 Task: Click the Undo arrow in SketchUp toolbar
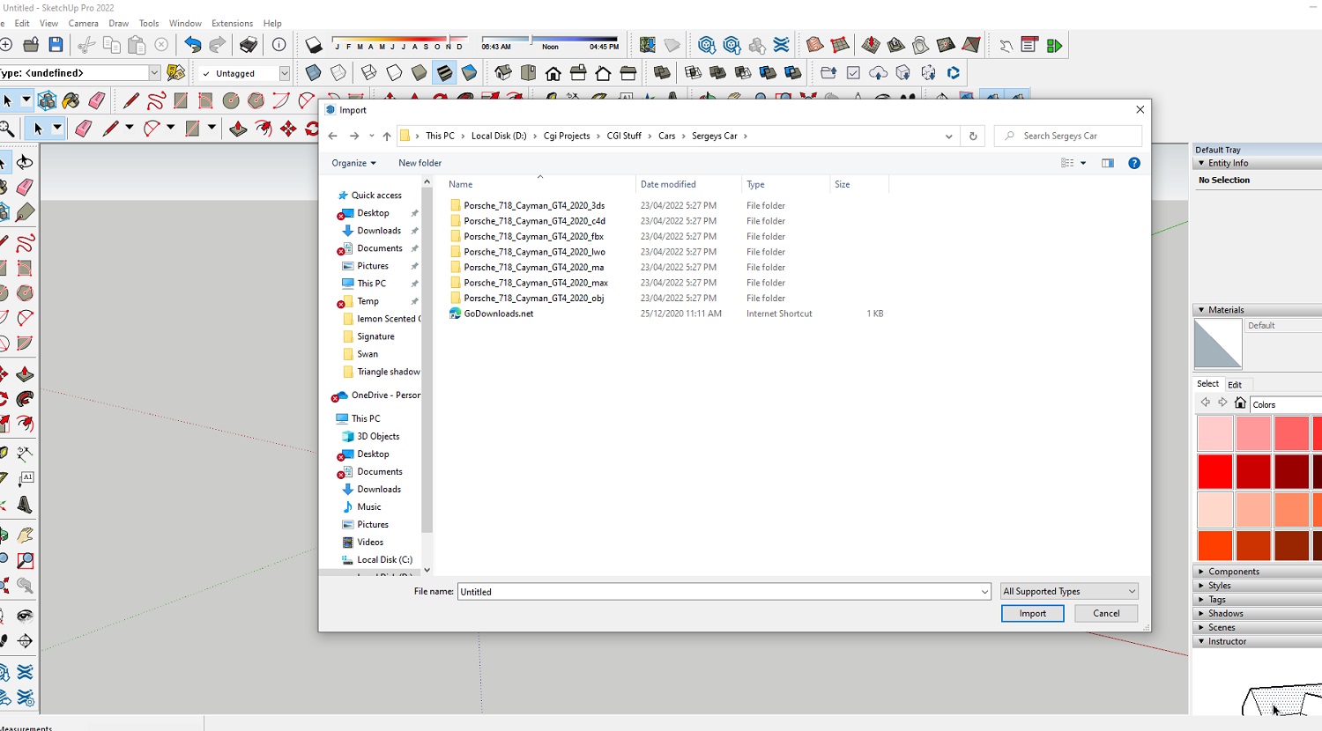[192, 45]
